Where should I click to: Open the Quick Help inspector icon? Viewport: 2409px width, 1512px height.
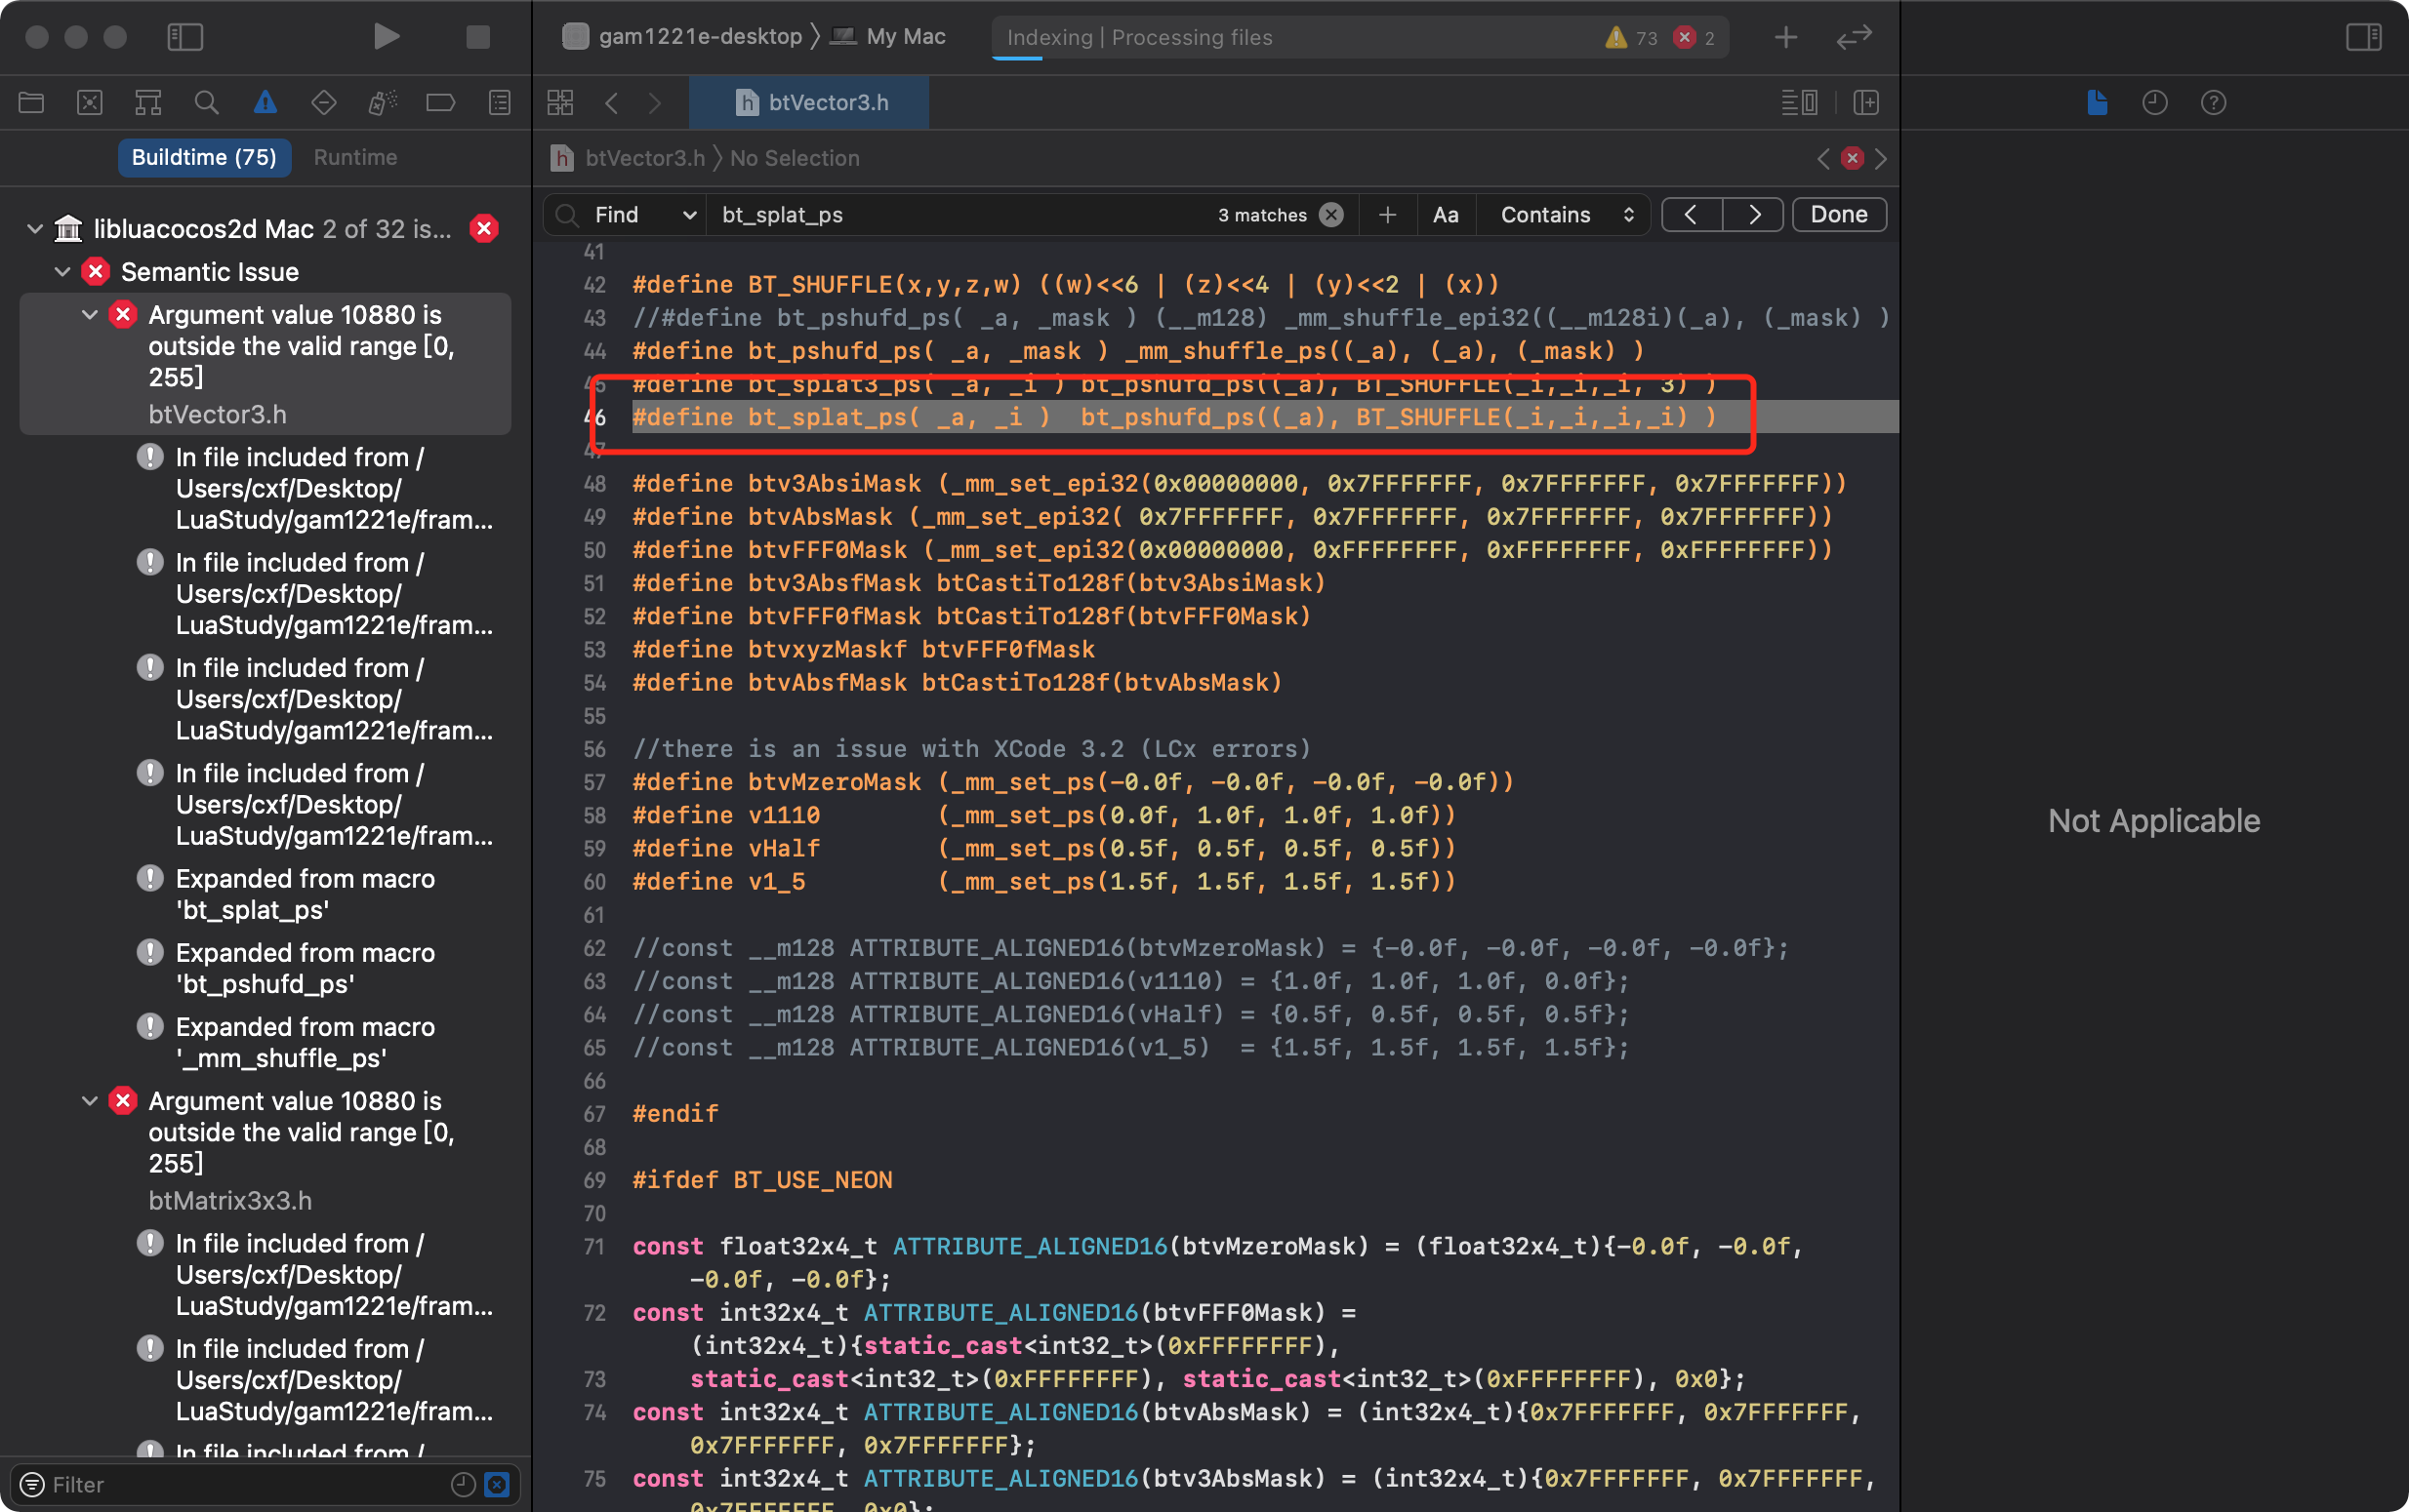[2213, 102]
